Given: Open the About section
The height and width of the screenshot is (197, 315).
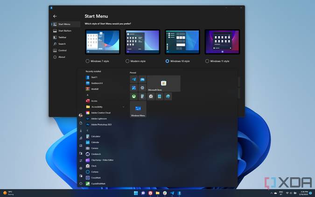Looking at the screenshot, I should (x=66, y=57).
